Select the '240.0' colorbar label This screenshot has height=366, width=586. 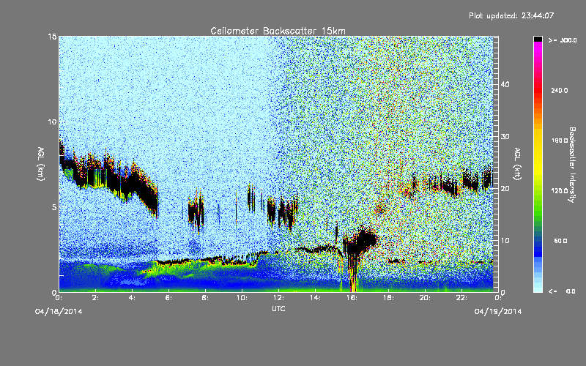click(x=560, y=90)
